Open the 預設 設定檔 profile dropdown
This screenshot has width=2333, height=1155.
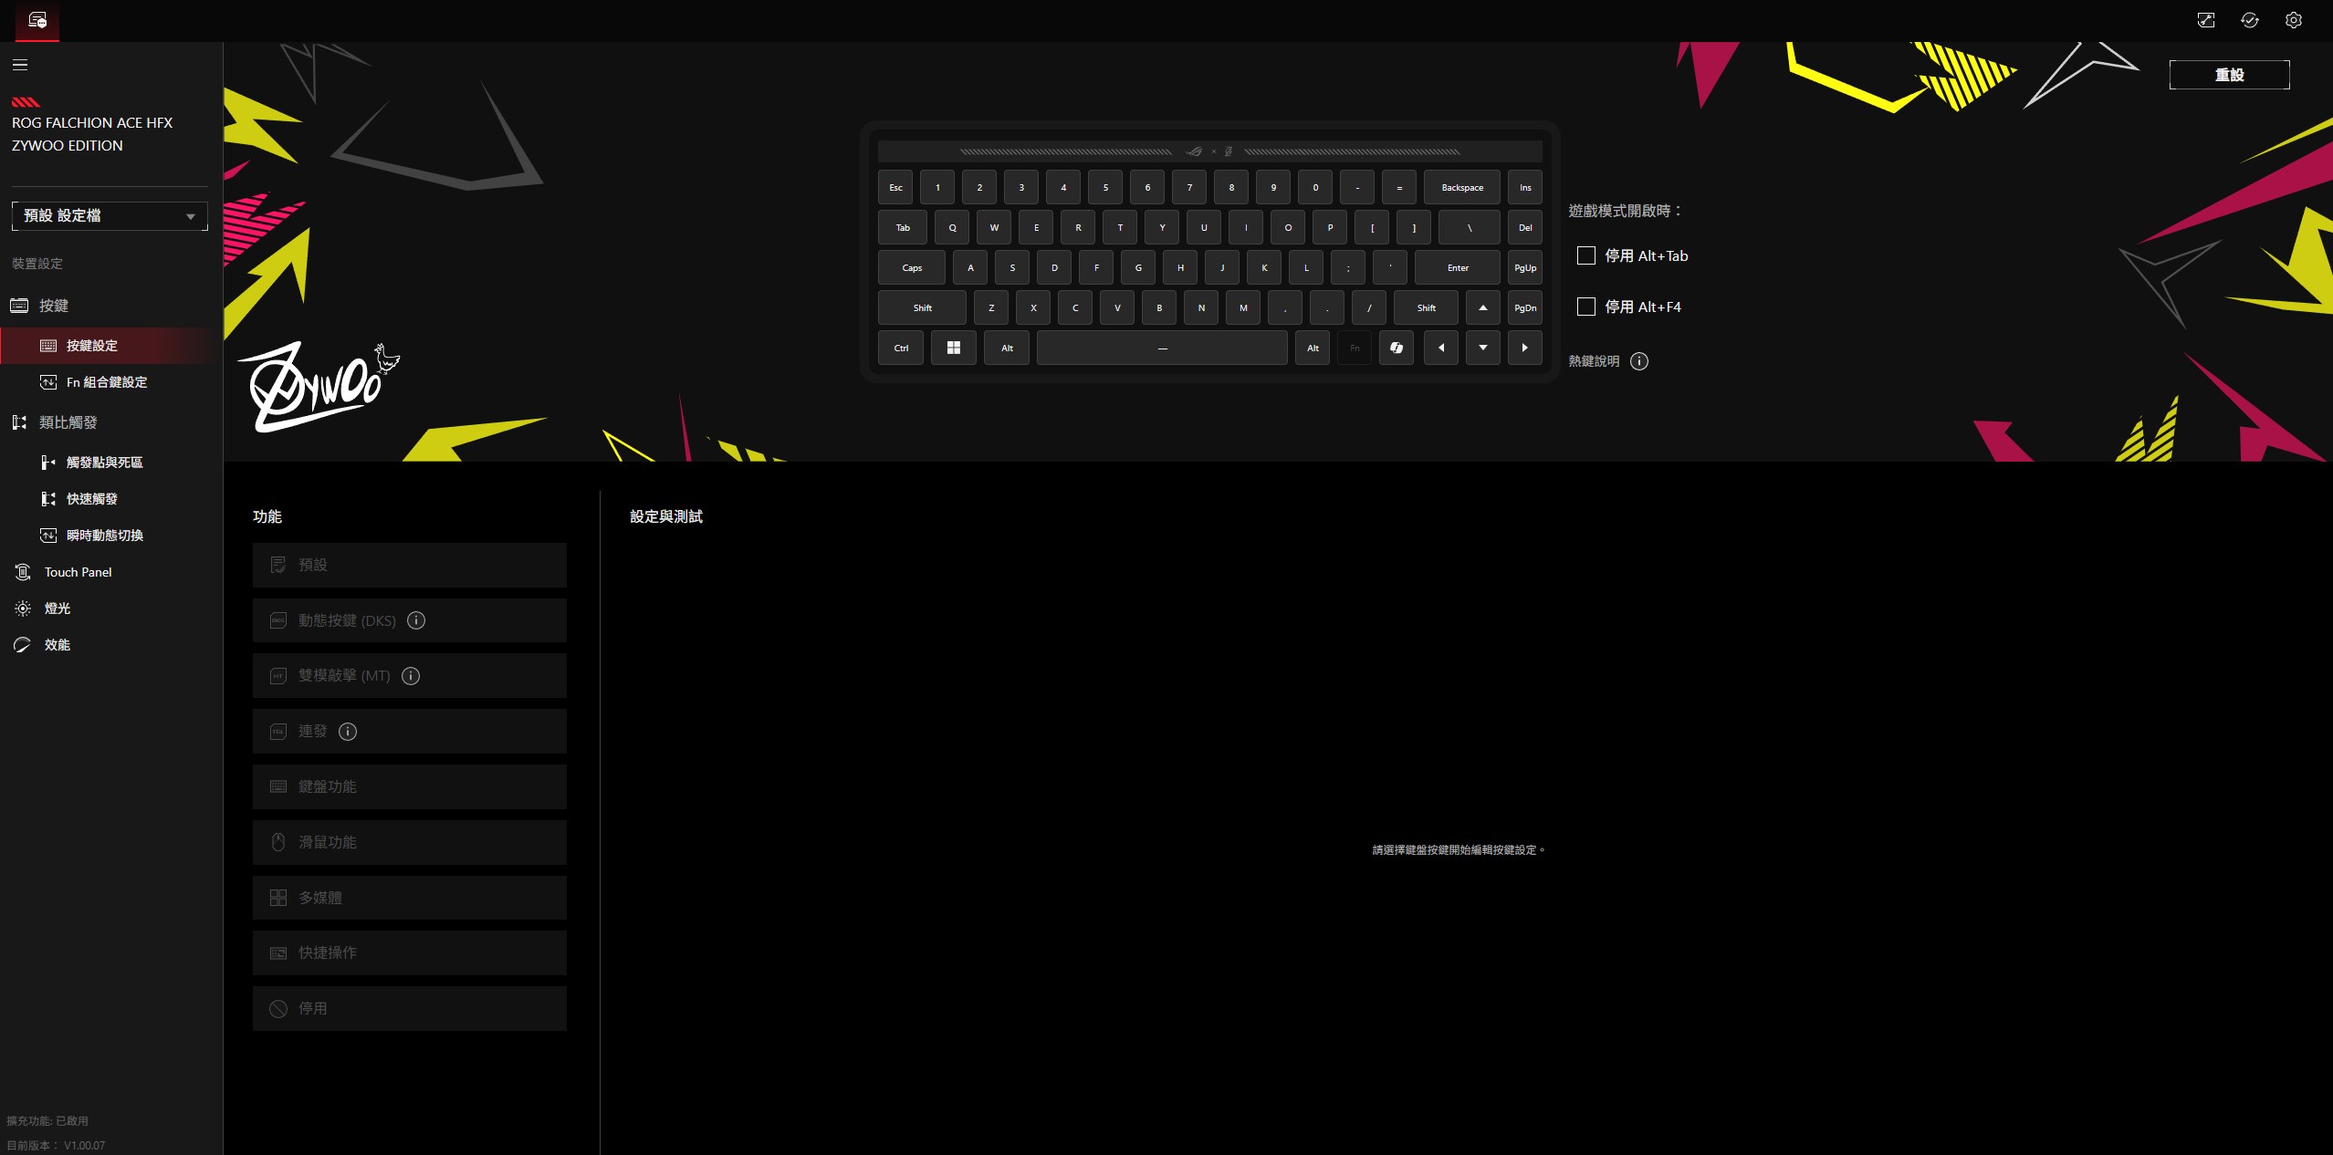tap(110, 216)
